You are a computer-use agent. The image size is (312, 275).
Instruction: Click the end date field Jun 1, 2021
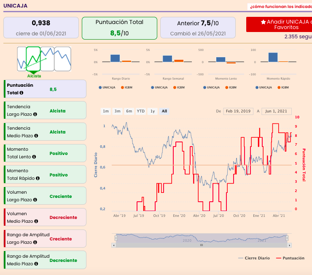pos(277,111)
